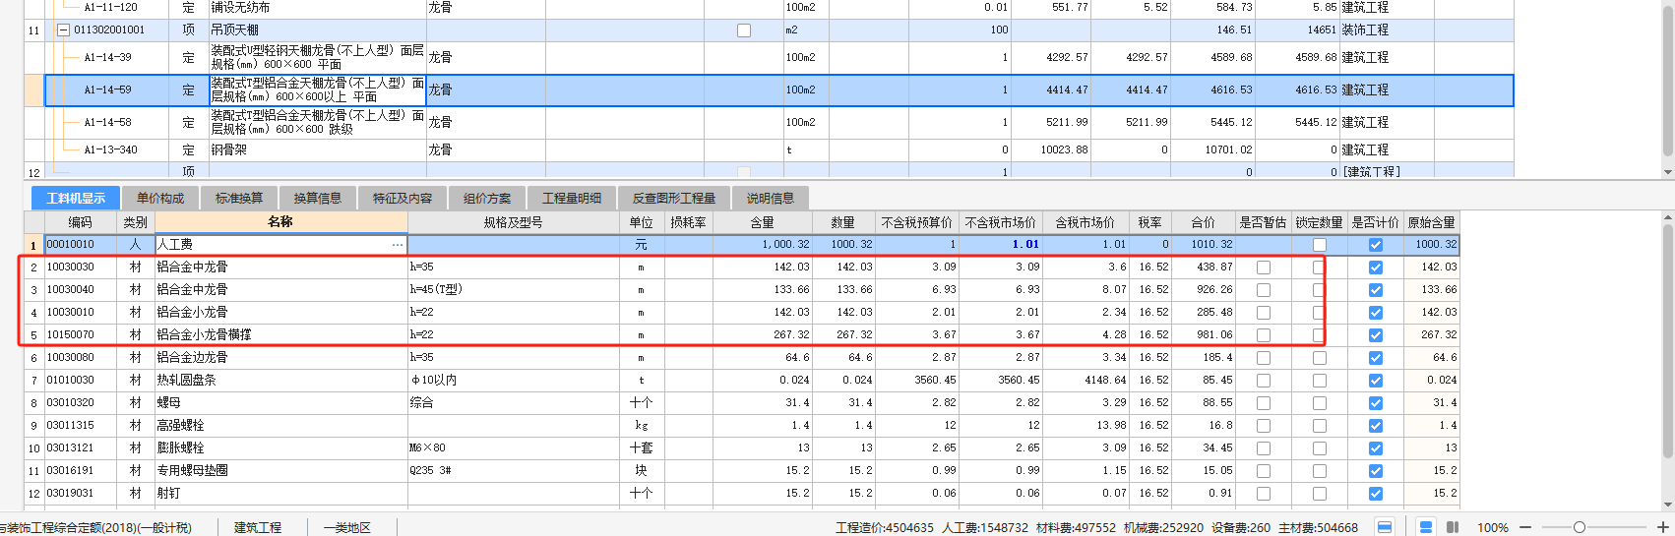
Task: Click the Q235 3# specification cell
Action: coord(513,471)
